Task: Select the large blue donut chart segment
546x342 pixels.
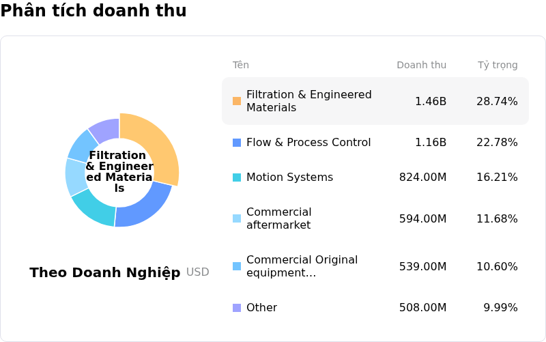Action: click(x=145, y=207)
